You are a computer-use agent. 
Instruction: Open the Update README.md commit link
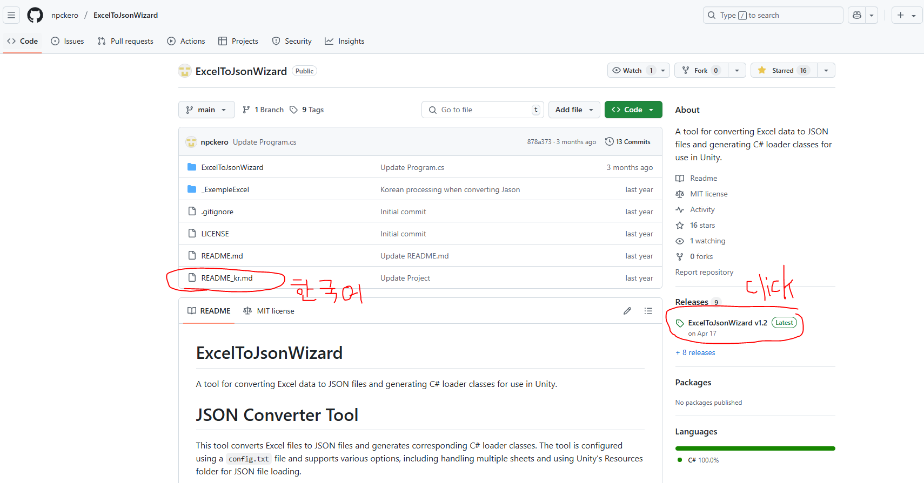point(414,256)
